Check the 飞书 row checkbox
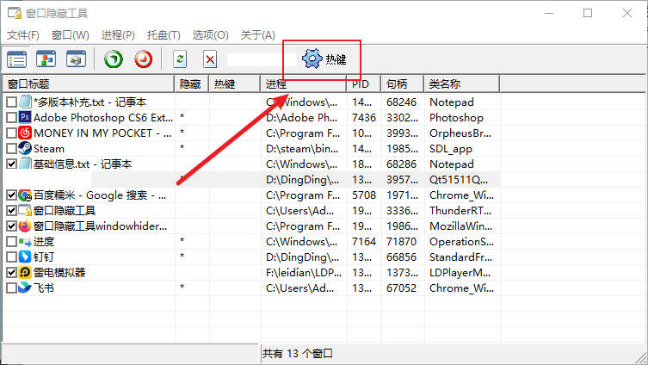Screen dimensions: 648x365 tap(11, 288)
